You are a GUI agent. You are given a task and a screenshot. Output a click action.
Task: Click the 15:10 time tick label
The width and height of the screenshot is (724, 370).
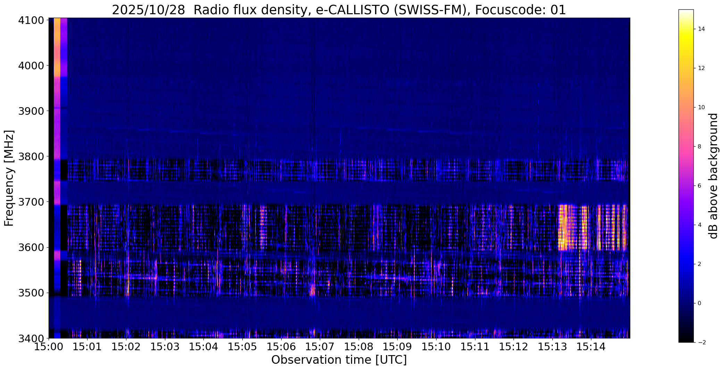(x=436, y=346)
